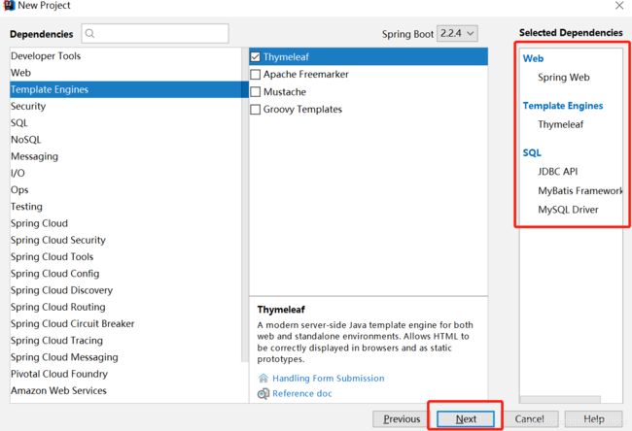Viewport: 632px width, 431px height.
Task: Click the reference doc icon
Action: pyautogui.click(x=263, y=393)
